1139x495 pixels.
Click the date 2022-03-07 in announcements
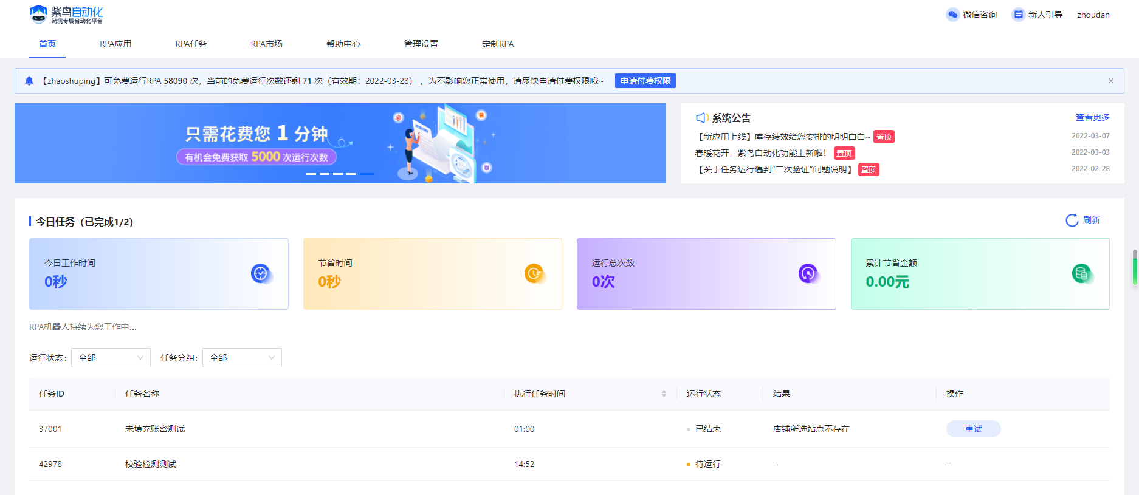(1090, 136)
